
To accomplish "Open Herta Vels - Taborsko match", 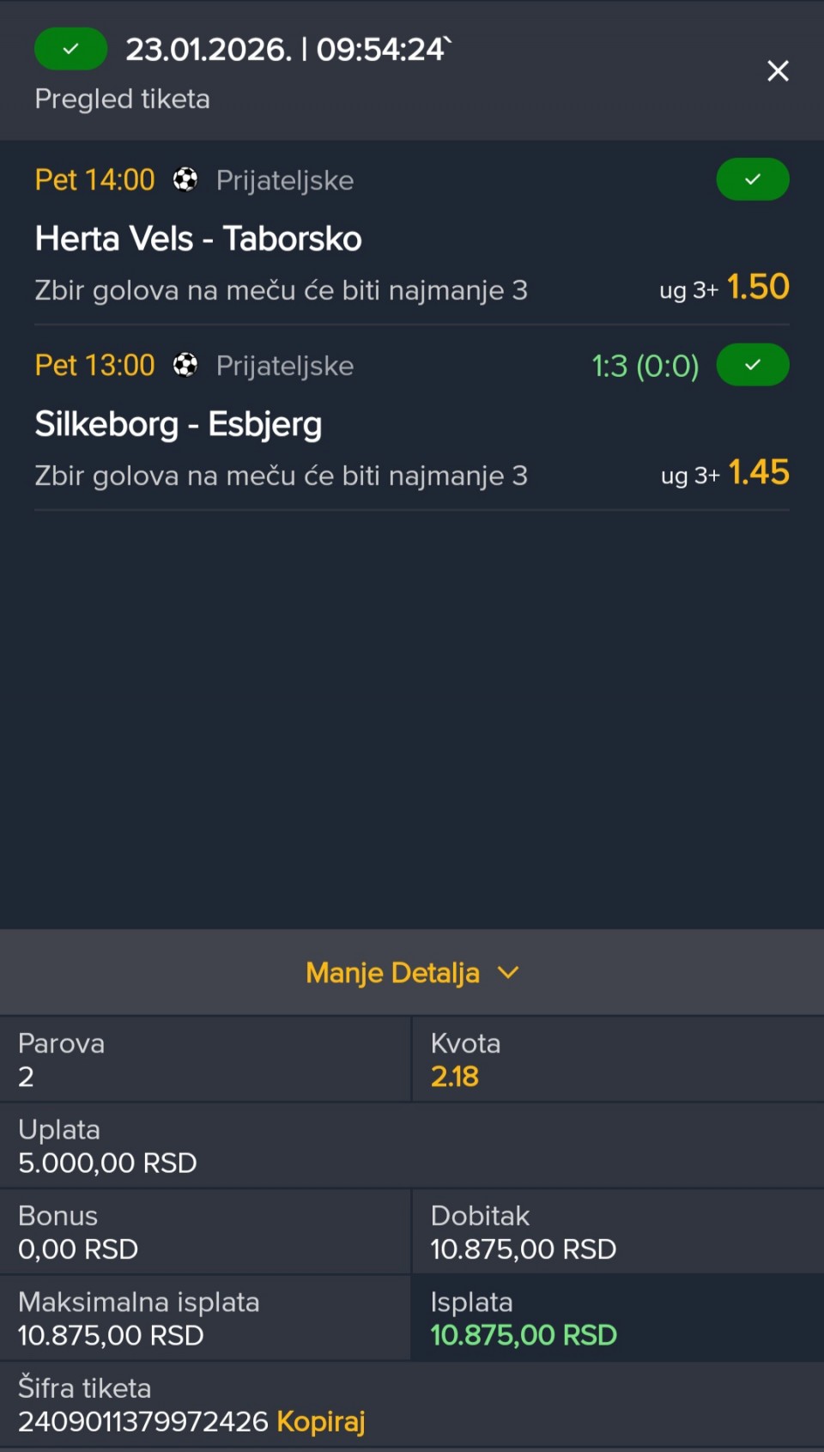I will pos(198,239).
